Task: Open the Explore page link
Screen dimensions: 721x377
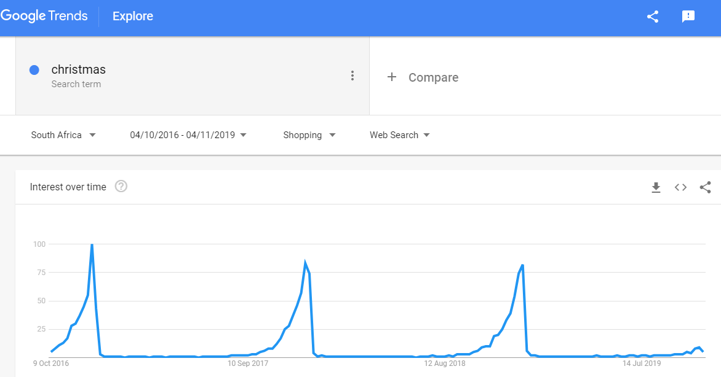Action: tap(133, 16)
